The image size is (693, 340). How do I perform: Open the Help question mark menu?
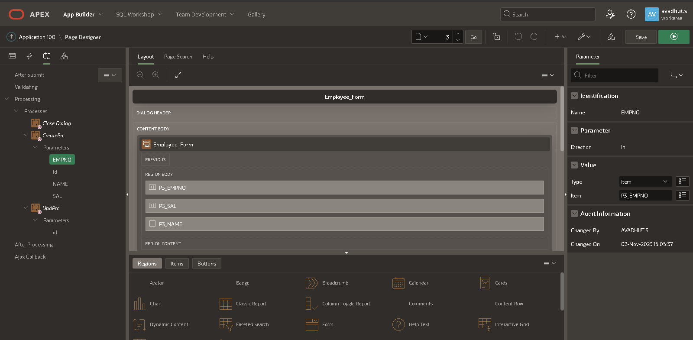pos(631,14)
